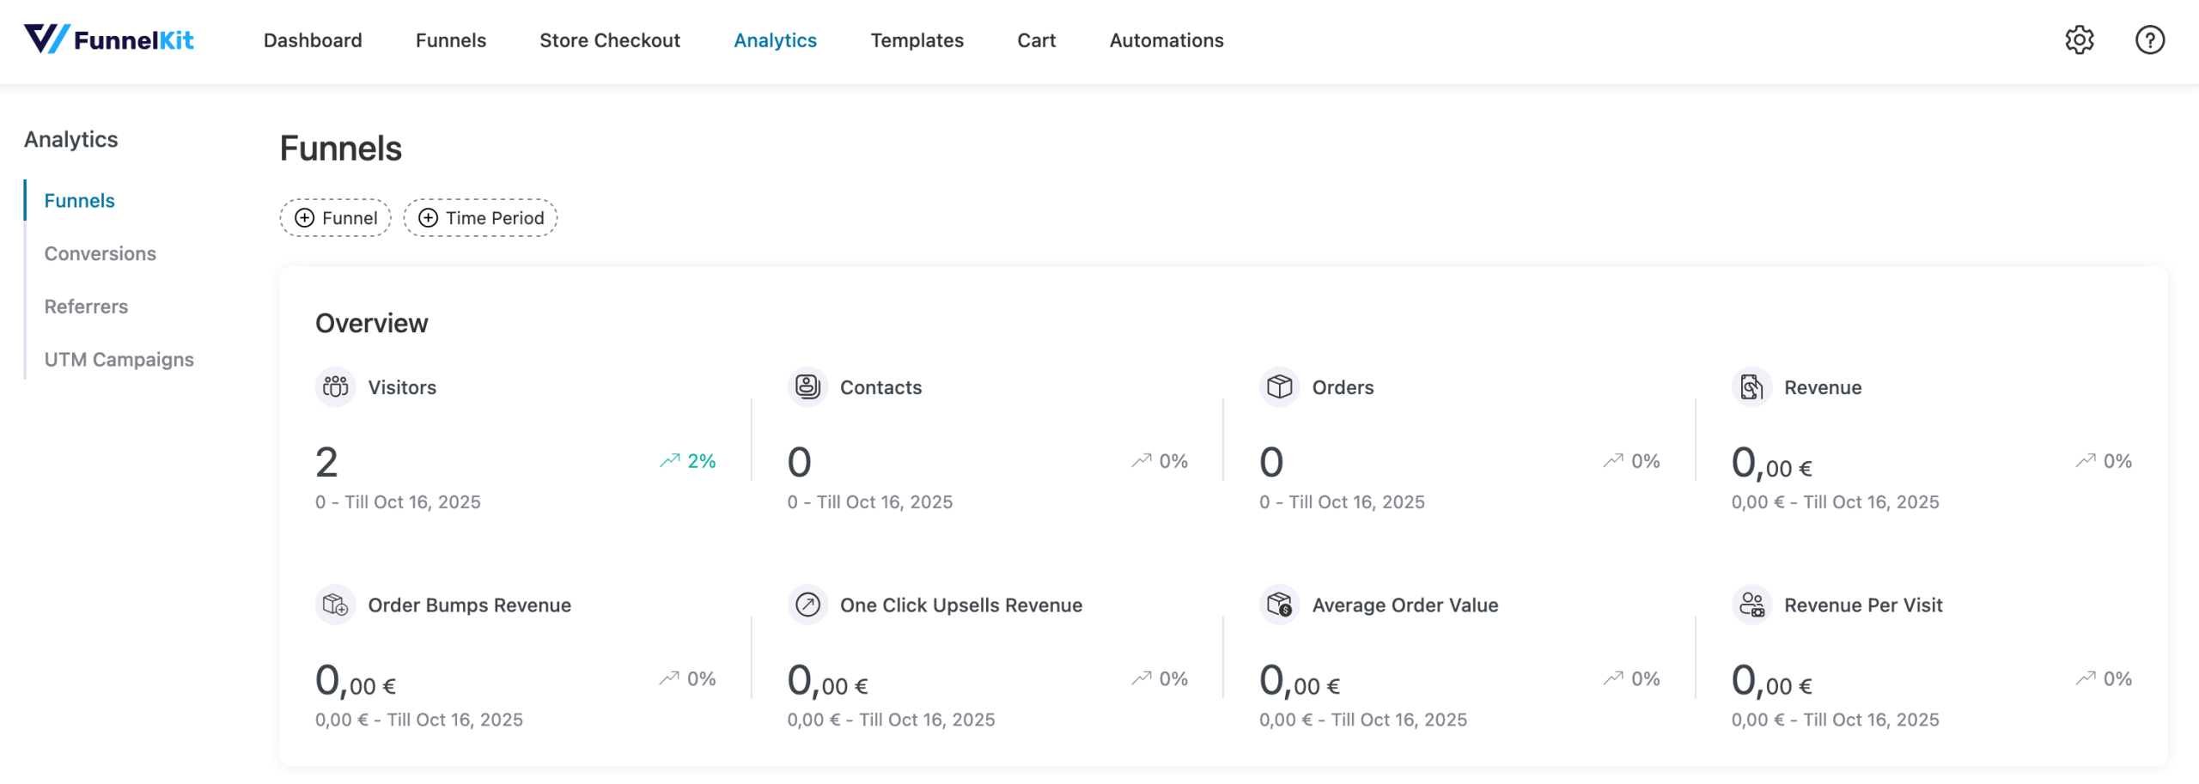Open Store Checkout in the navigation
Screen dimensions: 2199x784
point(610,40)
